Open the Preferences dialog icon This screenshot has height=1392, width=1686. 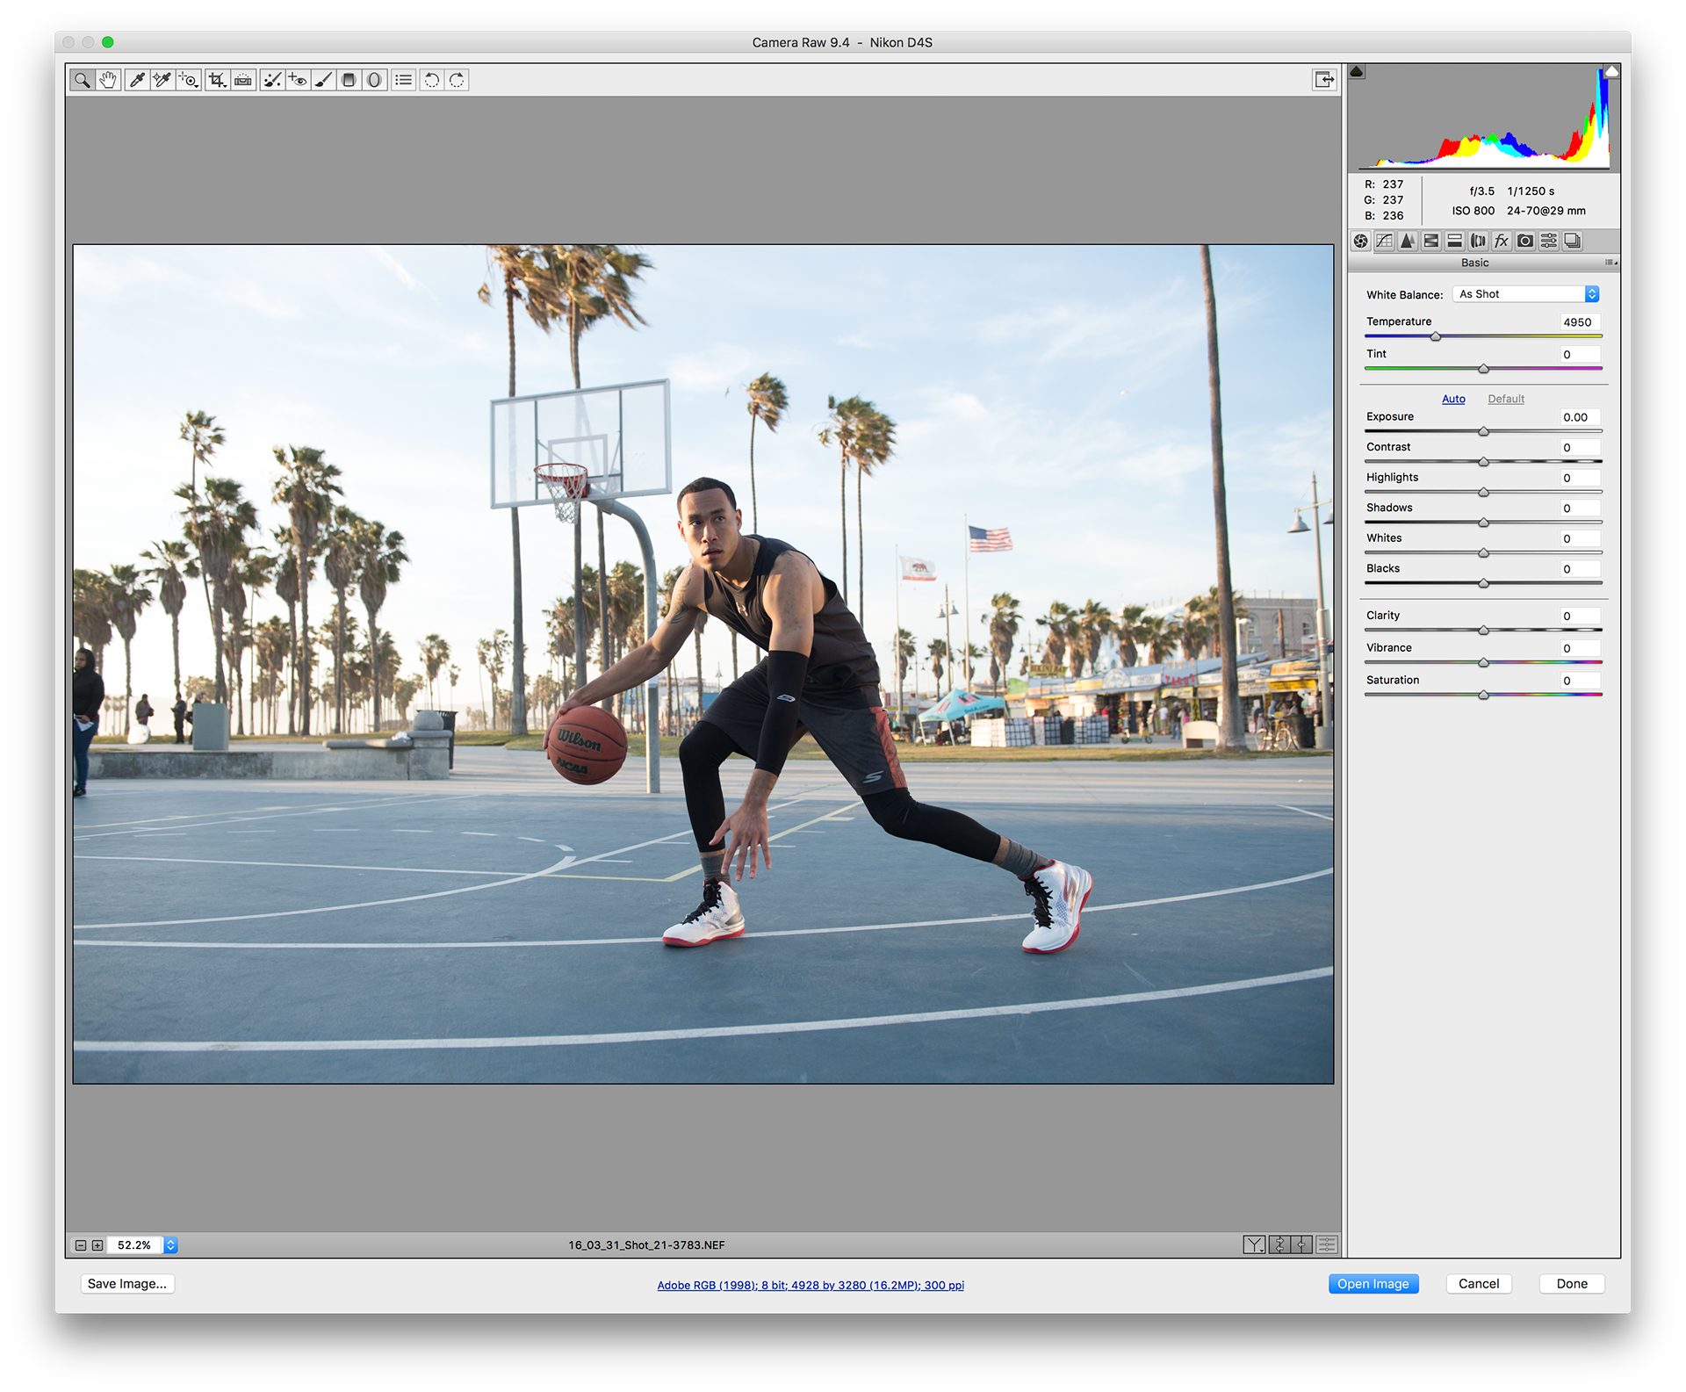tap(403, 80)
